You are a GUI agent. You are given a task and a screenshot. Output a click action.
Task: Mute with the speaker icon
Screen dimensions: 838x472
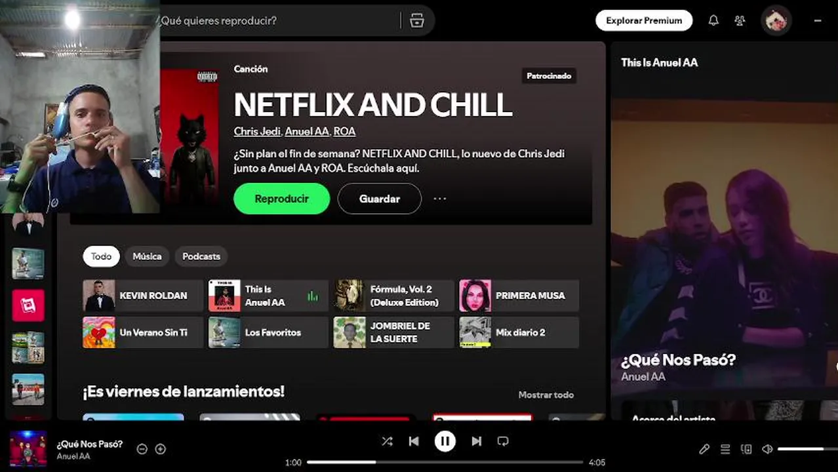coord(767,449)
